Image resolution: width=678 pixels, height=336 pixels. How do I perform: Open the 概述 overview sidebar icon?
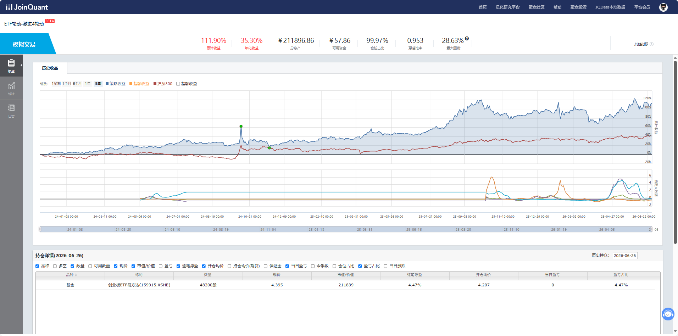pos(11,65)
